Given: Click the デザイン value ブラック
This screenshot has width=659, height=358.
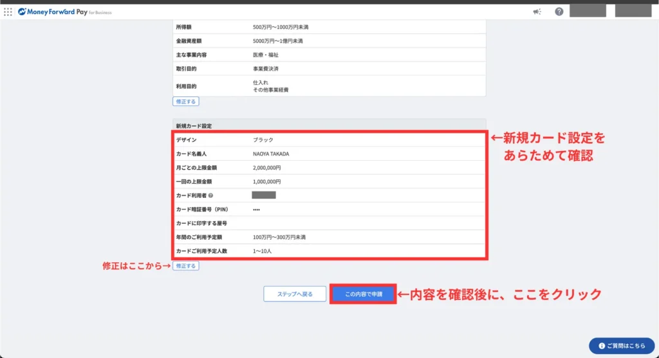Looking at the screenshot, I should pos(264,139).
